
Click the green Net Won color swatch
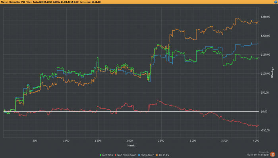click(100, 155)
